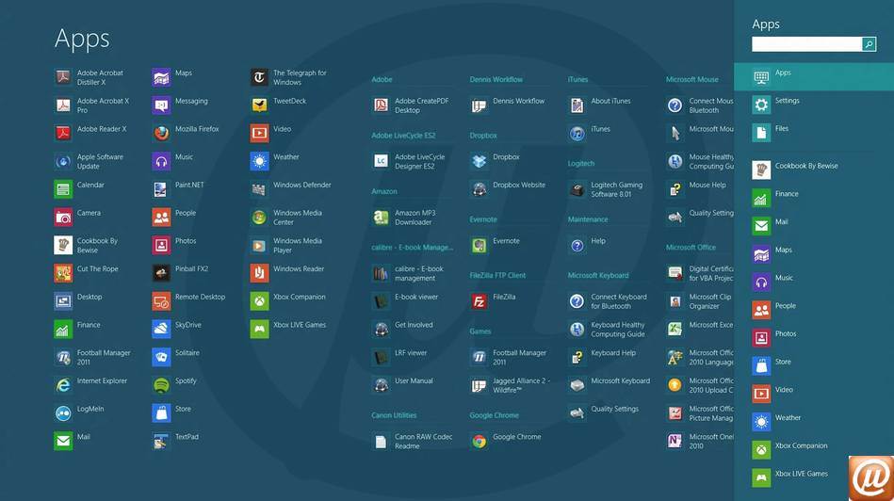Open the Messaging app
The height and width of the screenshot is (501, 894).
[180, 105]
